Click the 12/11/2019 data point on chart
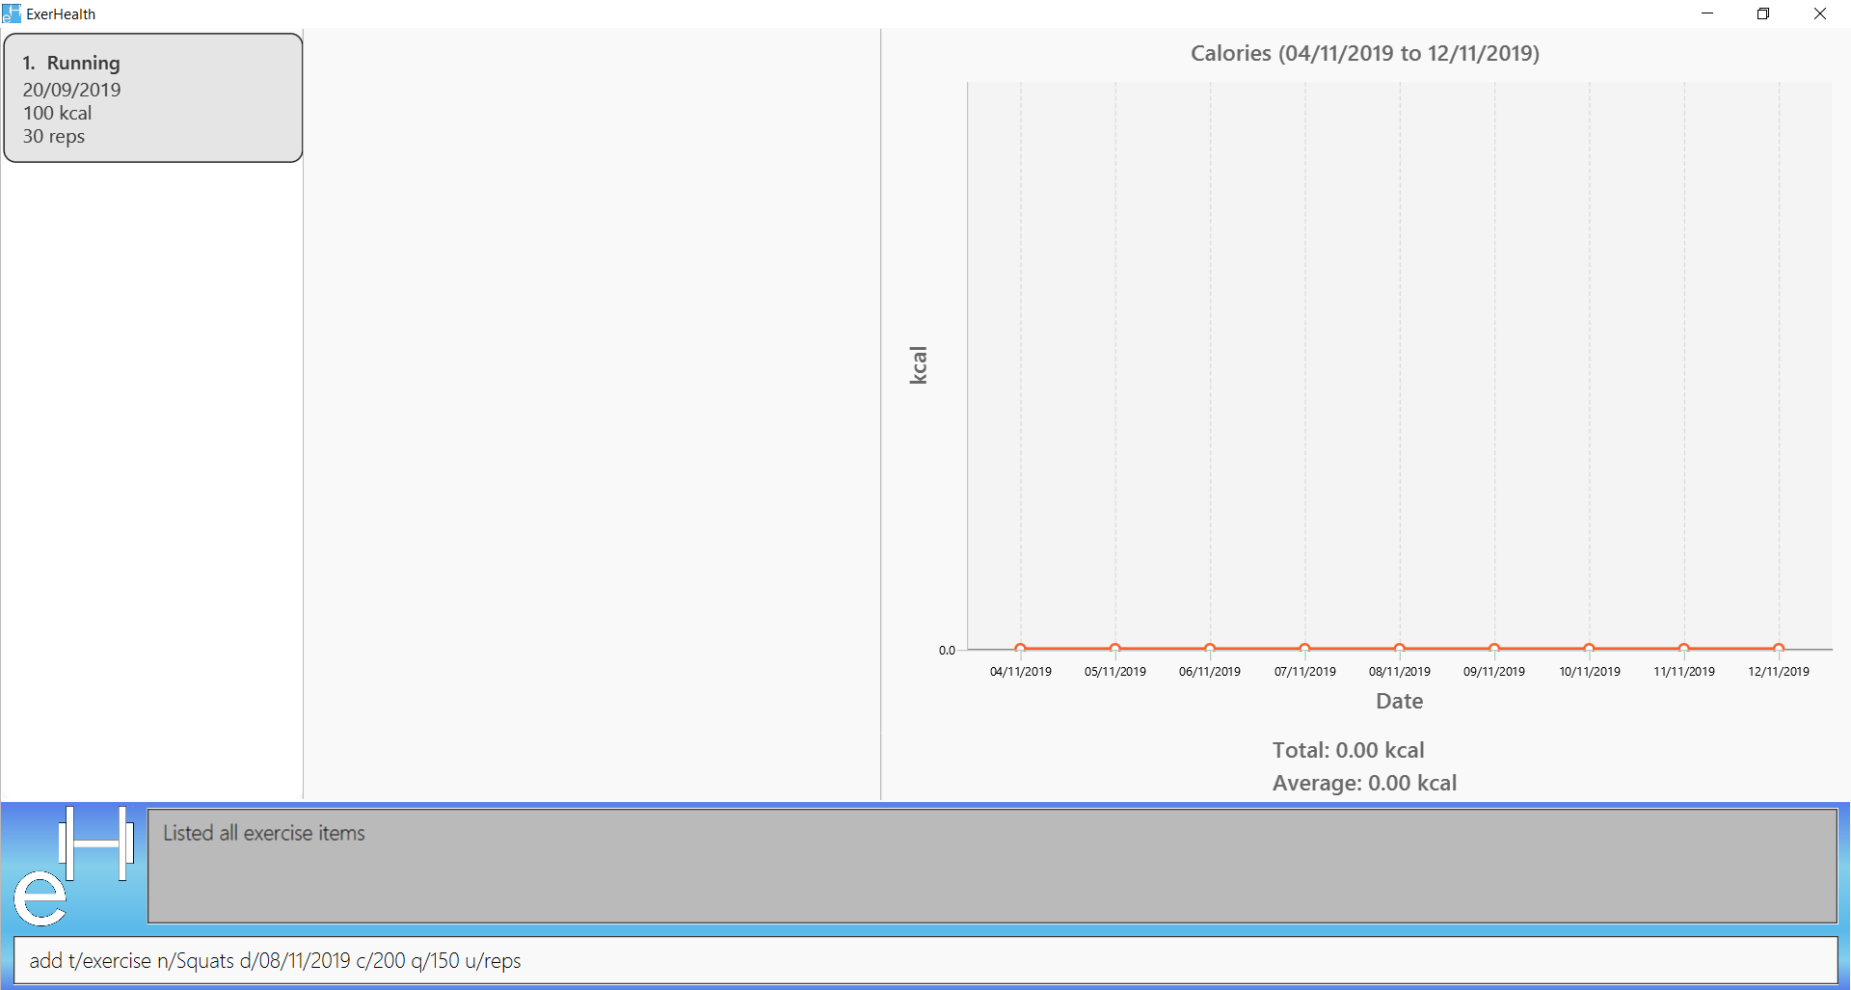The height and width of the screenshot is (990, 1851). 1779,649
